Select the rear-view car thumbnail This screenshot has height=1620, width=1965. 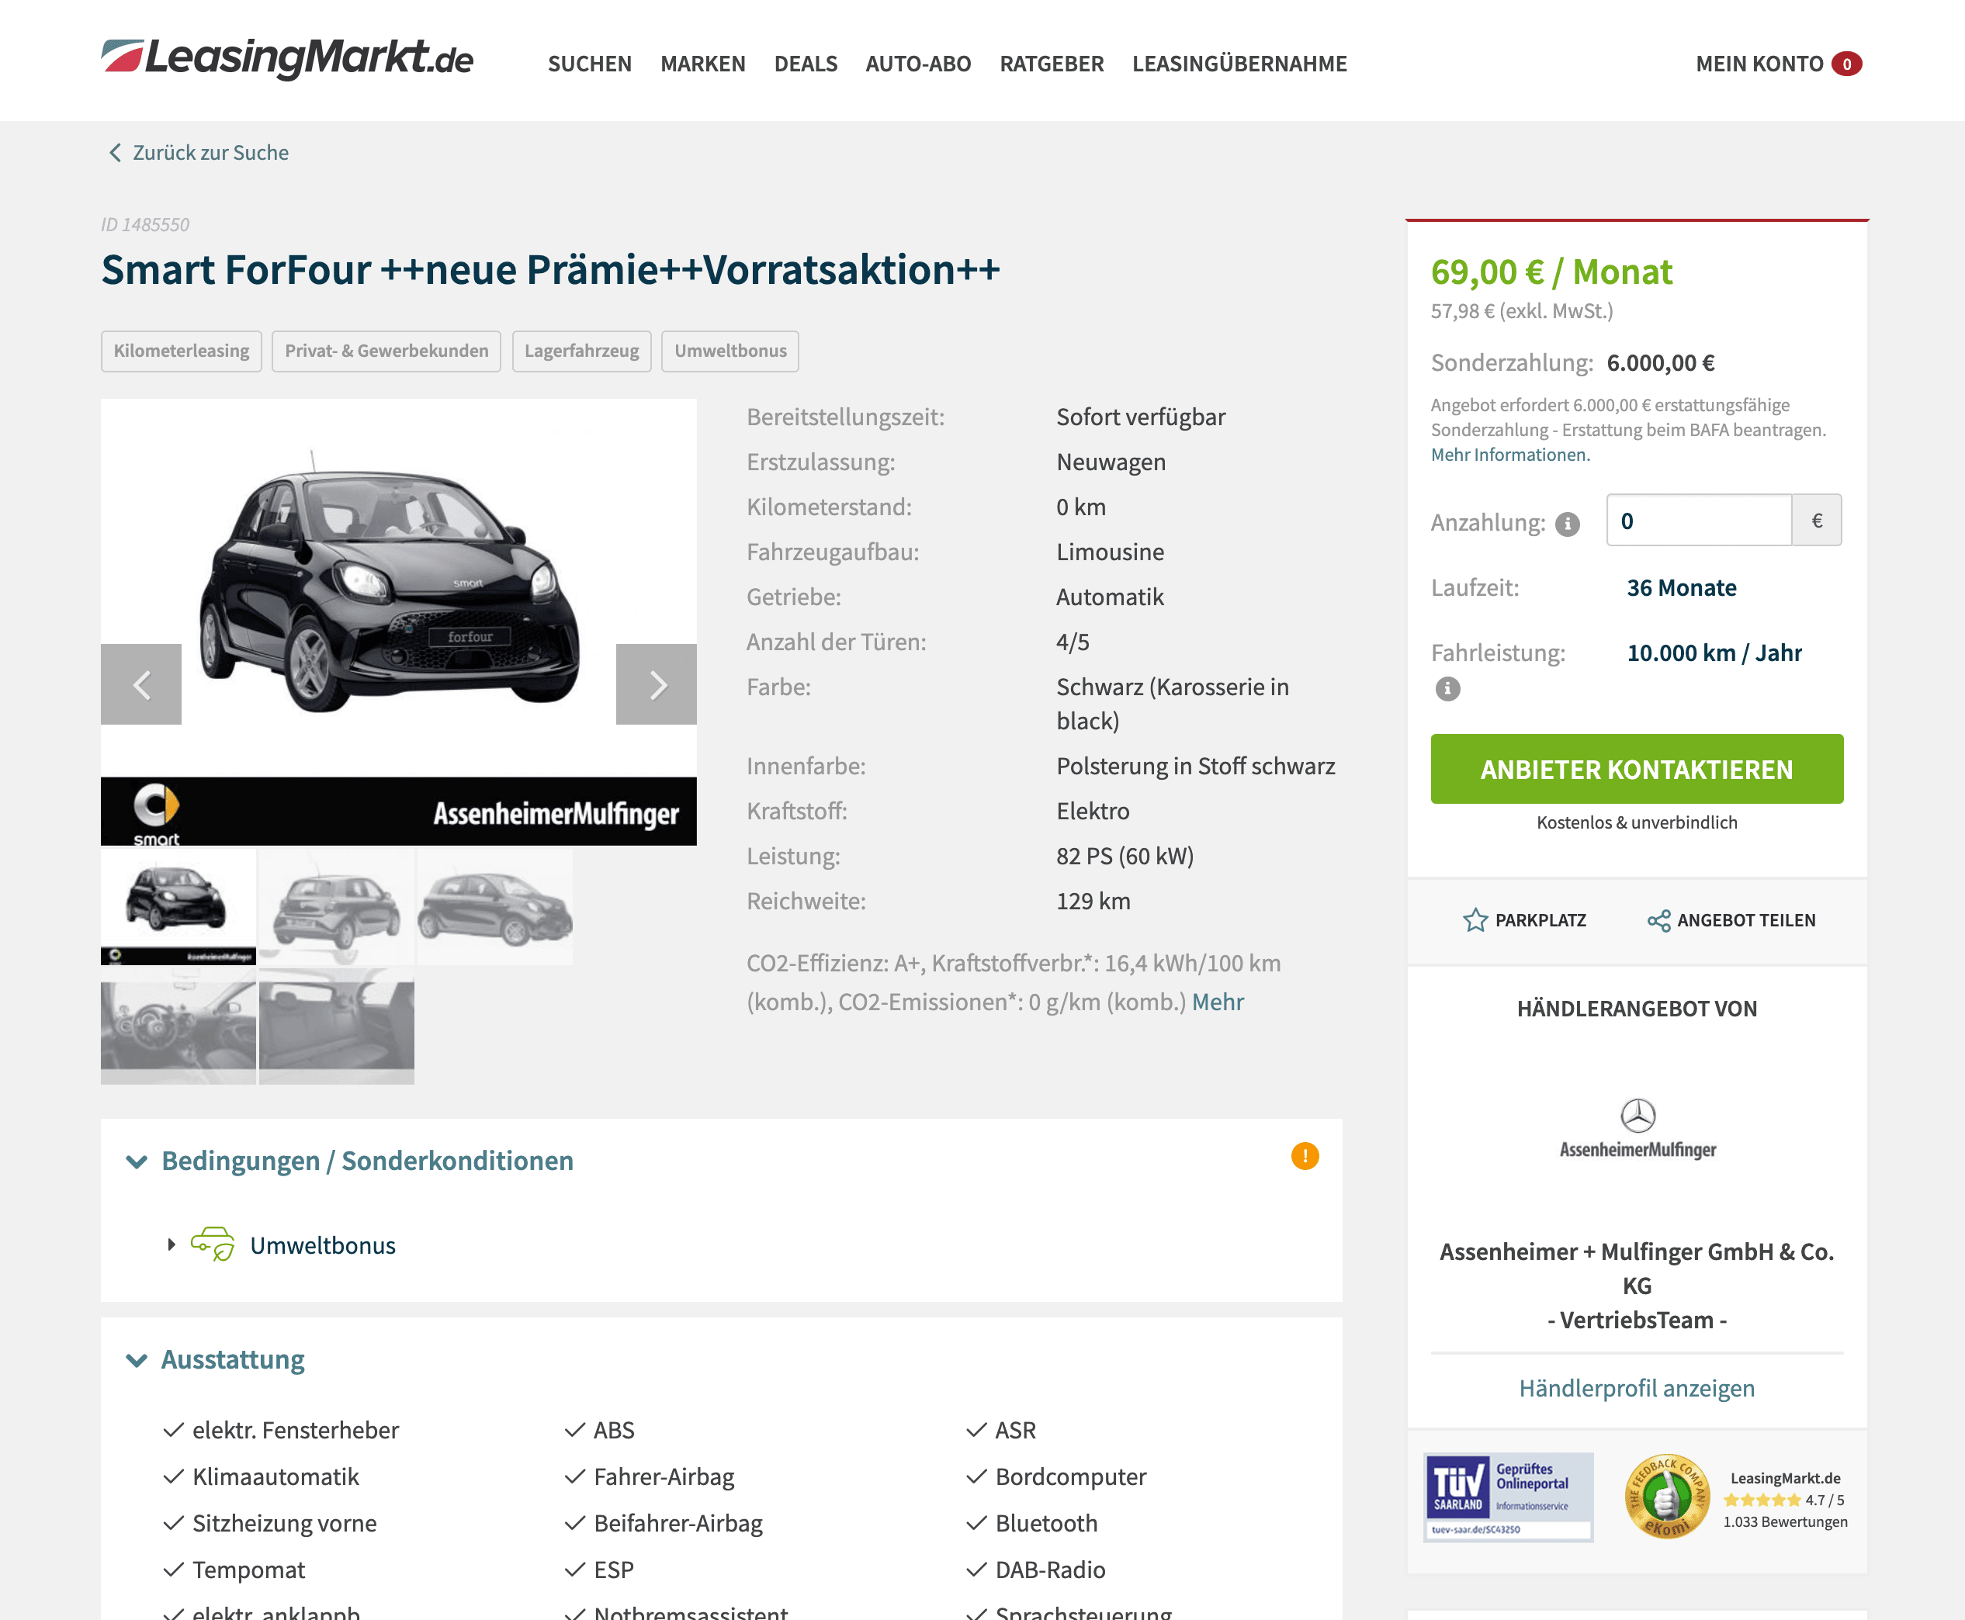click(x=336, y=905)
